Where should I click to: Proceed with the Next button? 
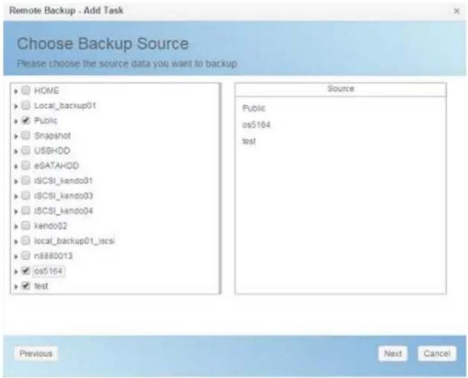[393, 354]
